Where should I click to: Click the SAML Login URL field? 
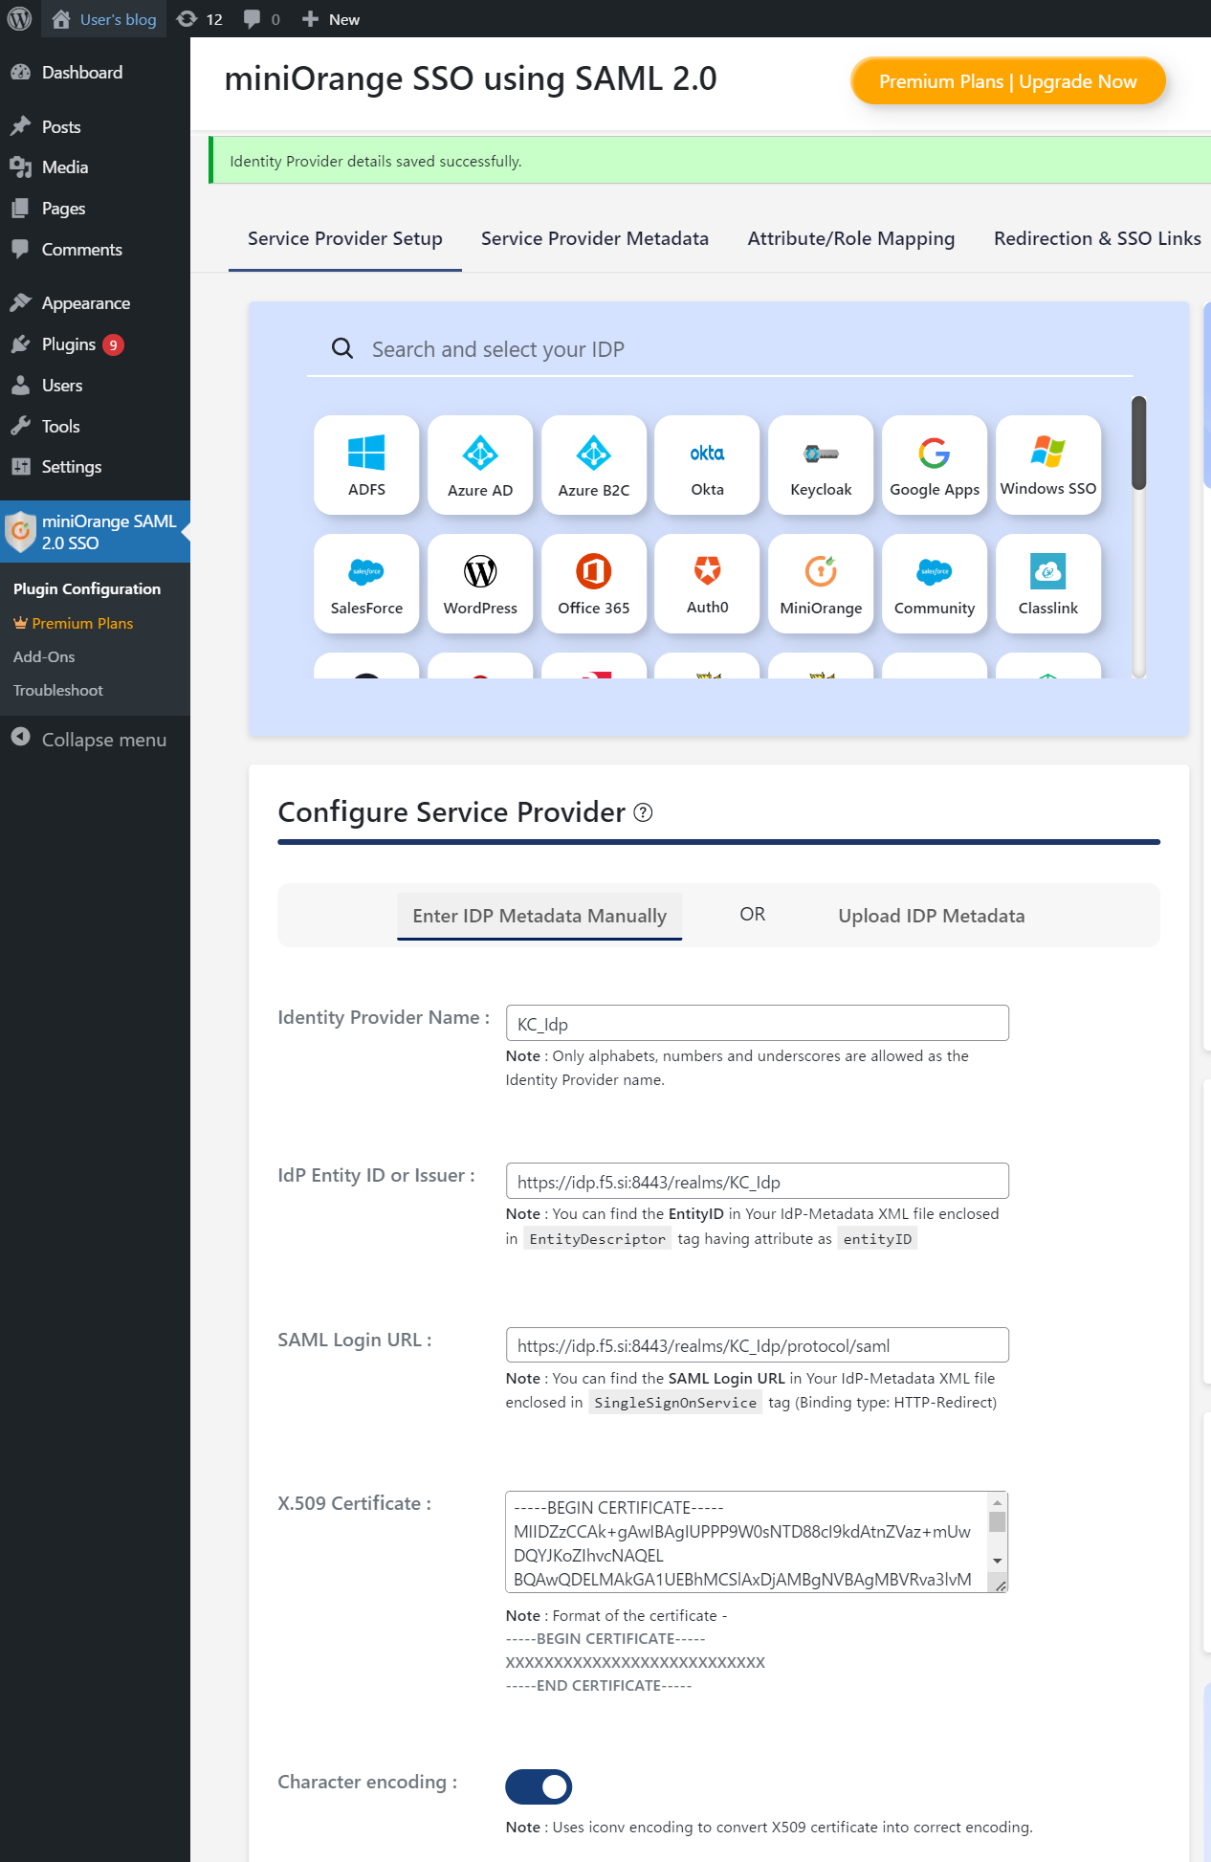[x=758, y=1344]
